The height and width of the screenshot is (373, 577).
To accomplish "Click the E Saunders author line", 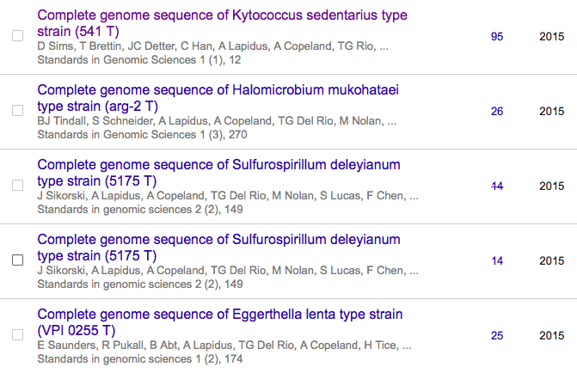I will click(x=224, y=345).
